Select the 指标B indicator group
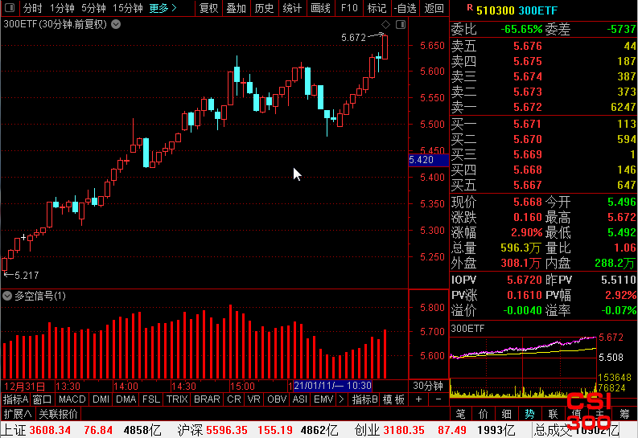The height and width of the screenshot is (438, 638). click(x=364, y=399)
